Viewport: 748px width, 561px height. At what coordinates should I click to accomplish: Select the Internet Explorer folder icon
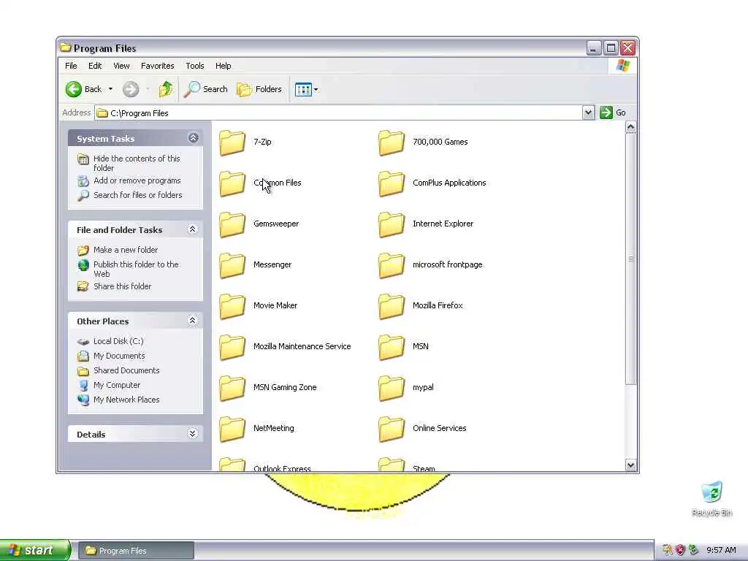point(392,225)
